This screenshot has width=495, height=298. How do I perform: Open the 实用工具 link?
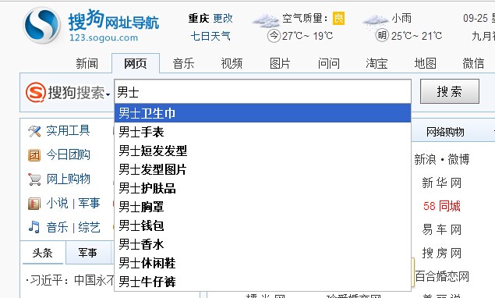click(68, 130)
